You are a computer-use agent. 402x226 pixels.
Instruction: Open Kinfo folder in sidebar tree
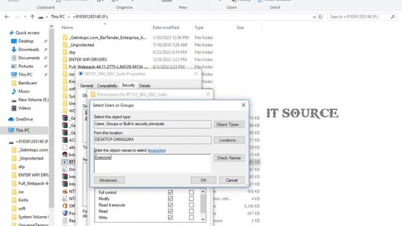[23, 200]
